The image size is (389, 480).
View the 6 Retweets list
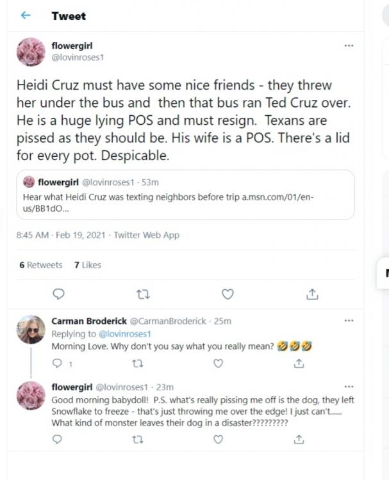(41, 265)
